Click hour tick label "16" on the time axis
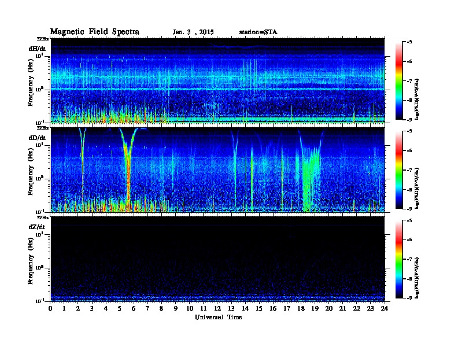Screen dimensions: 458x354 (x=273, y=308)
